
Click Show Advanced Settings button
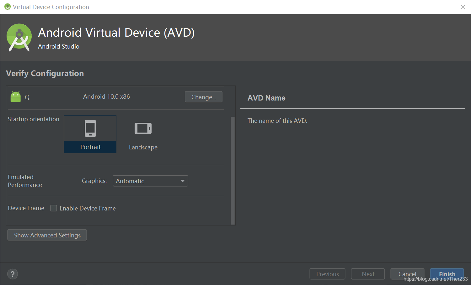pyautogui.click(x=47, y=235)
